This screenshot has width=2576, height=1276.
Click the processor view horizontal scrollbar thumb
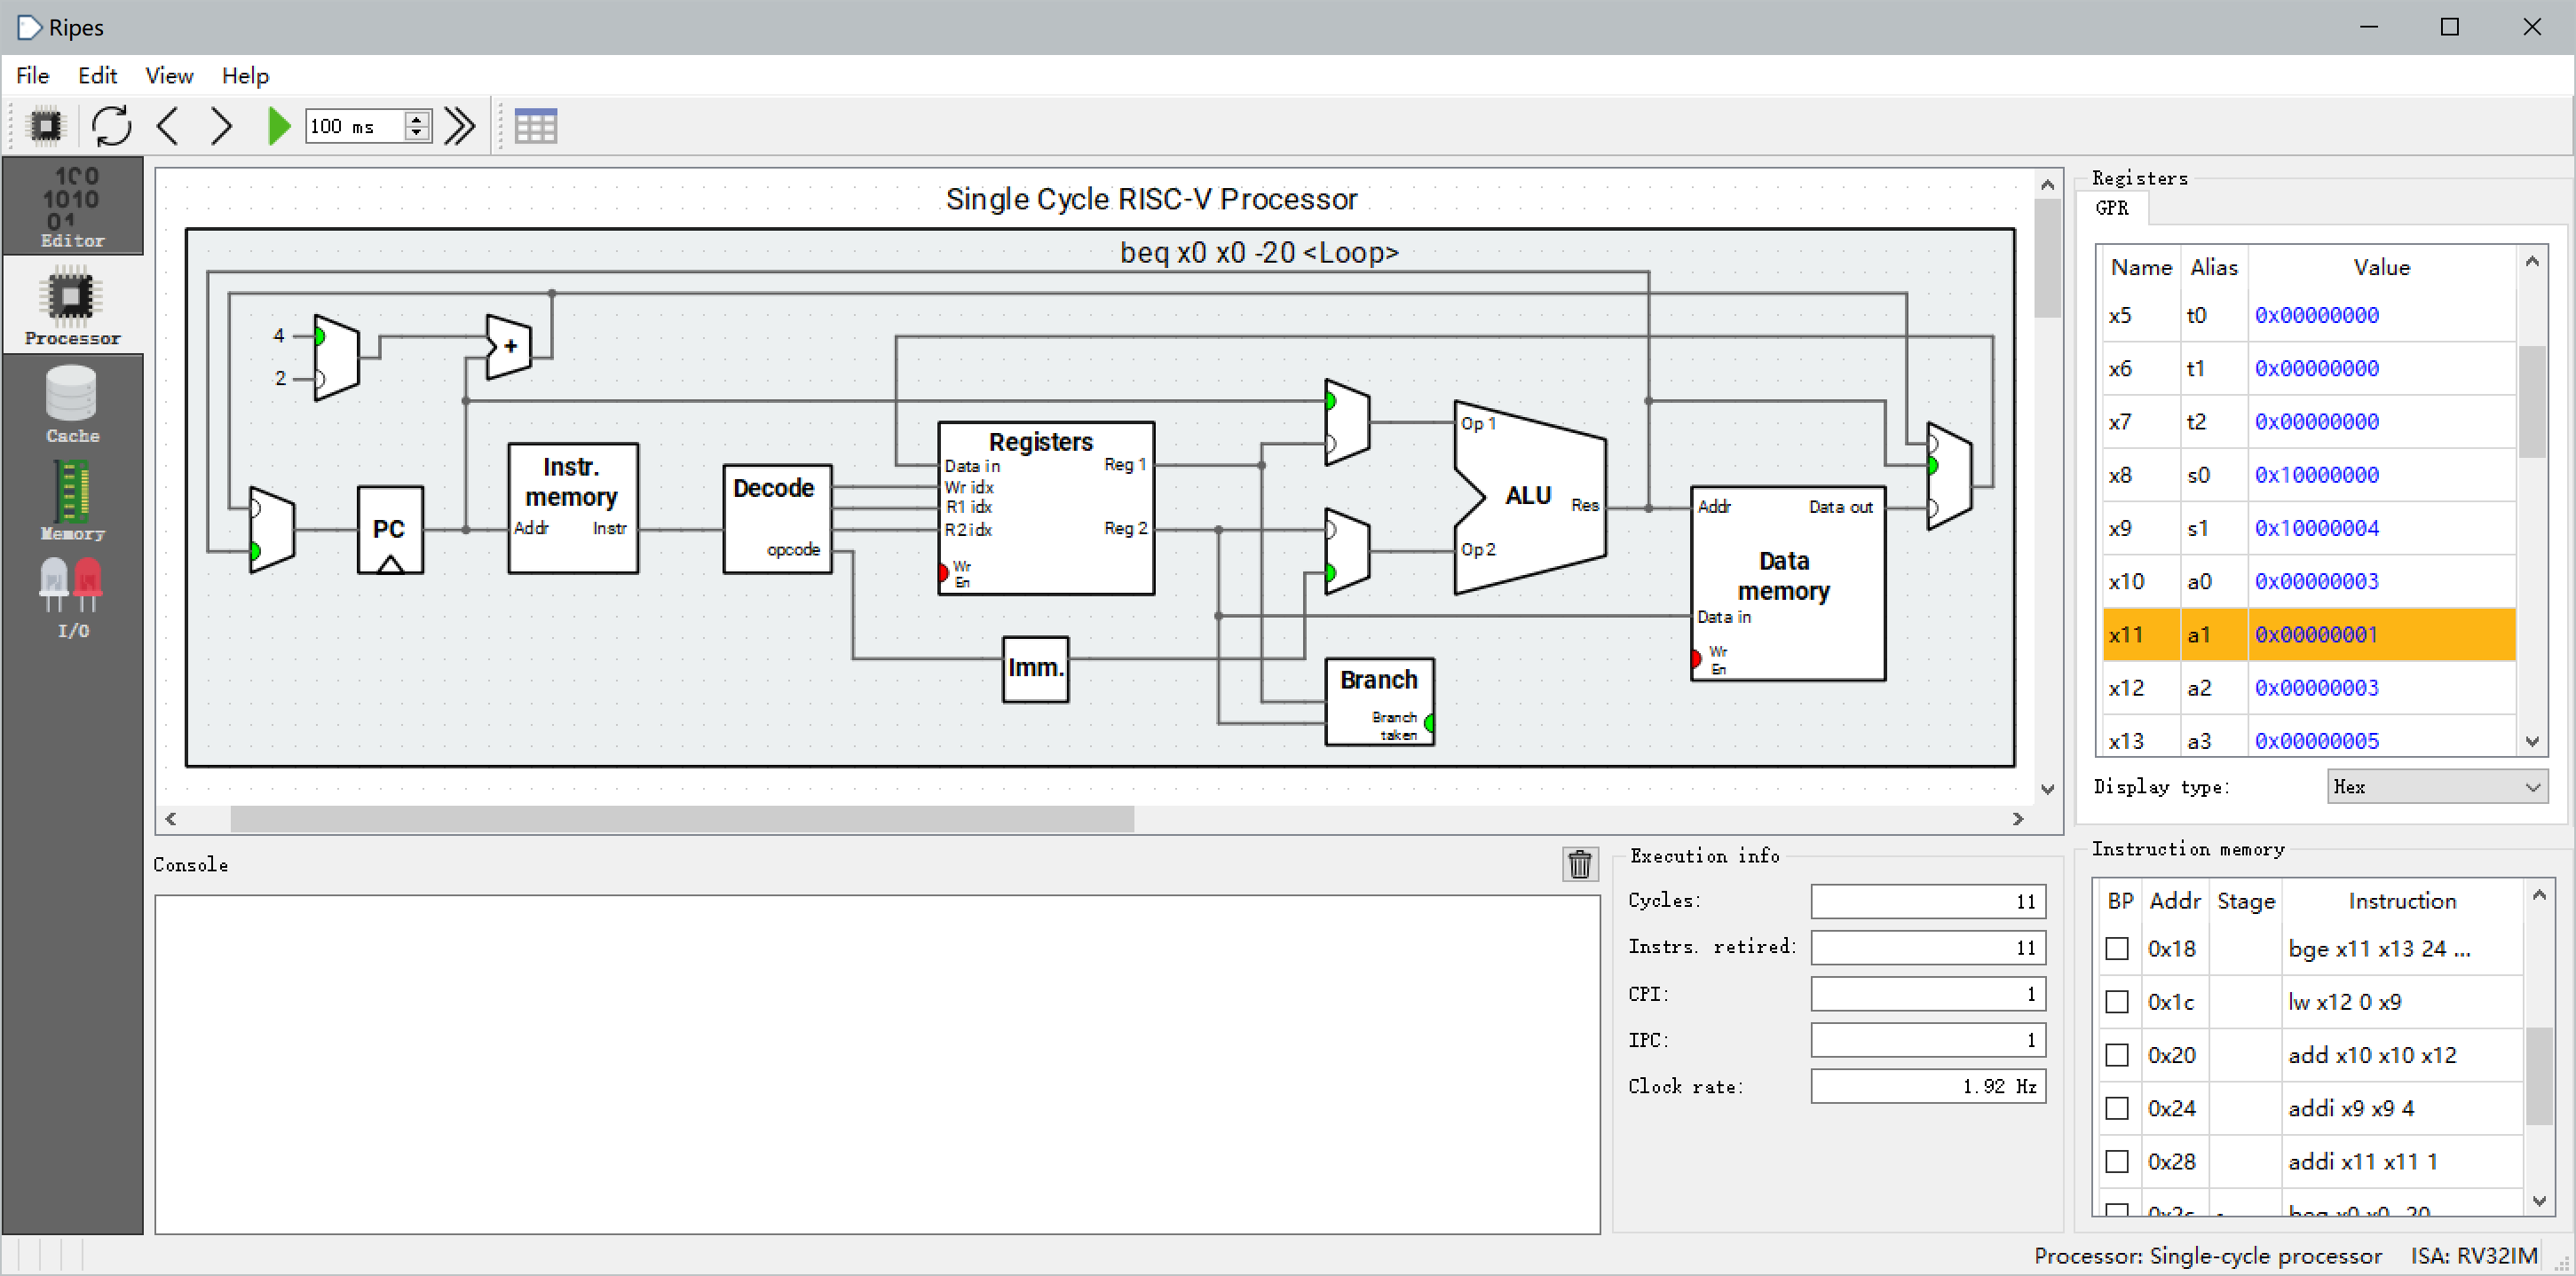[x=682, y=818]
